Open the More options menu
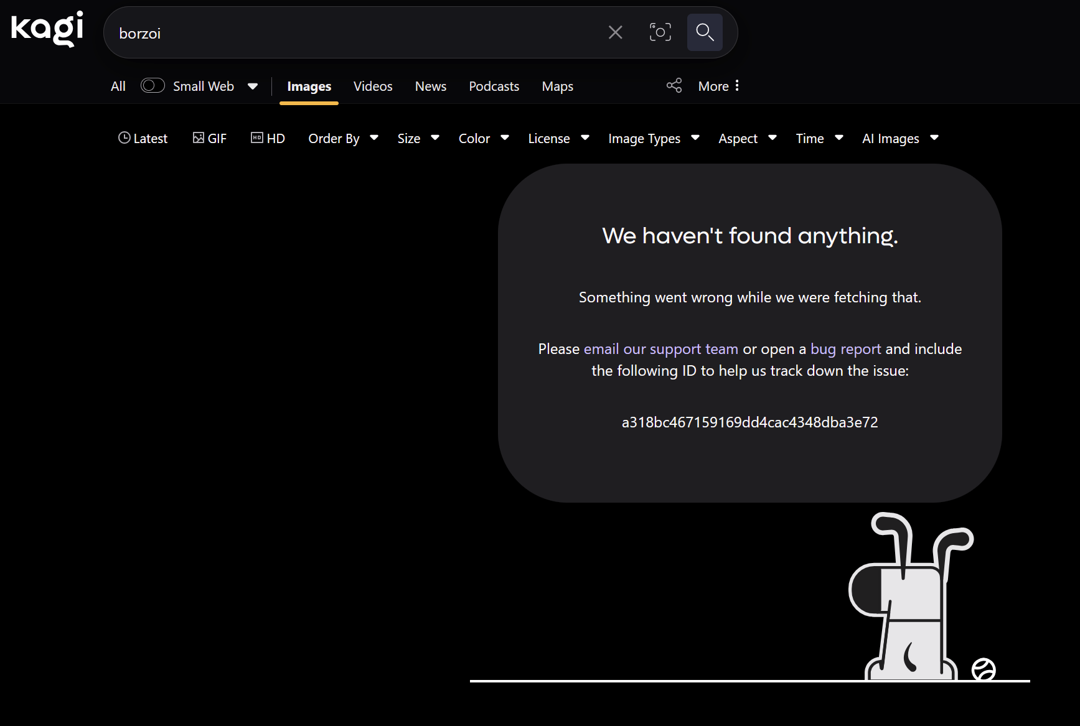The image size is (1080, 726). pos(718,86)
